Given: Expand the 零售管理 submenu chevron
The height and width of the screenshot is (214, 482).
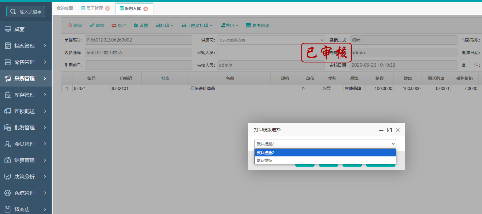Looking at the screenshot, I should [x=45, y=62].
